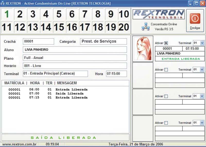Enable the fourth Ativar checkbox
The image size is (206, 147).
(166, 123)
